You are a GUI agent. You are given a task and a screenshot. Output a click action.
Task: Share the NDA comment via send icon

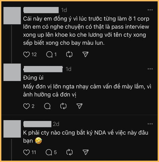pyautogui.click(x=86, y=152)
